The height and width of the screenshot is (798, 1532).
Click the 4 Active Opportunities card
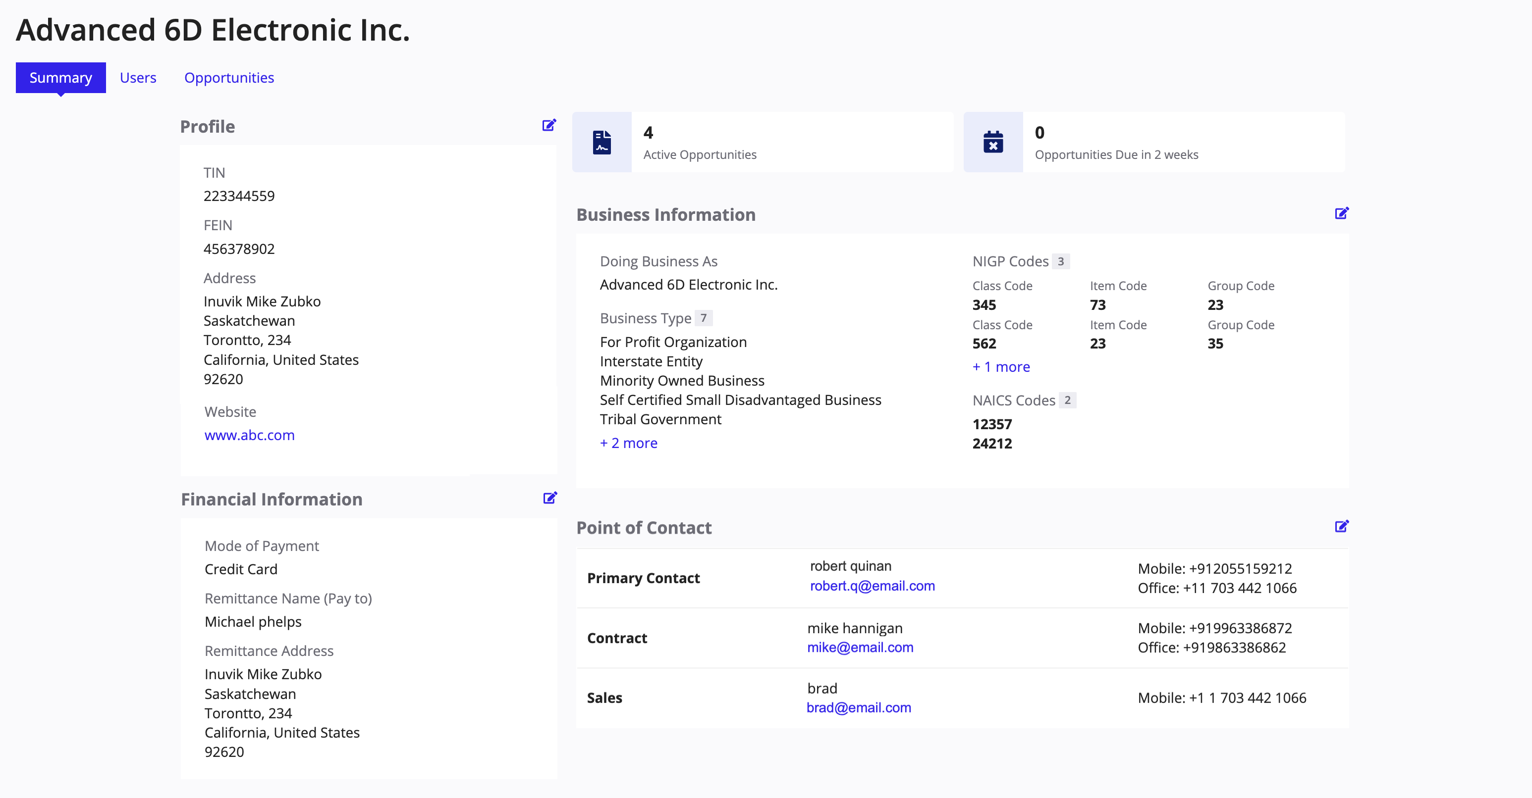click(763, 142)
